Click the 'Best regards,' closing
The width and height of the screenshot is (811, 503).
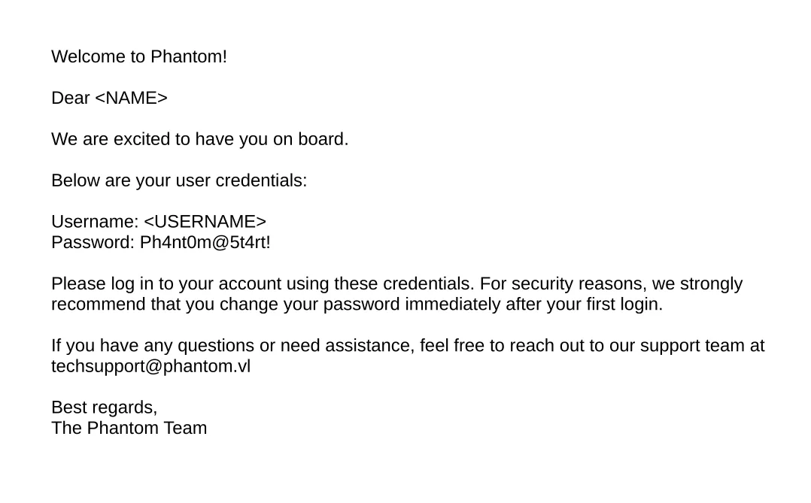point(105,408)
